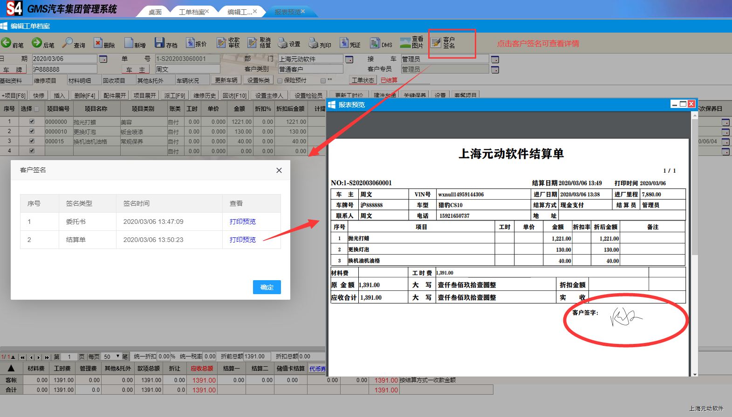Click the 收款审核 toolbar icon

pos(222,43)
